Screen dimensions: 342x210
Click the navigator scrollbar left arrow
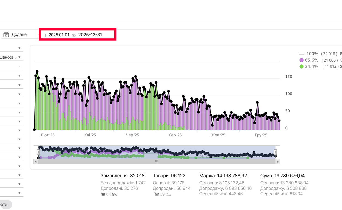click(36, 161)
